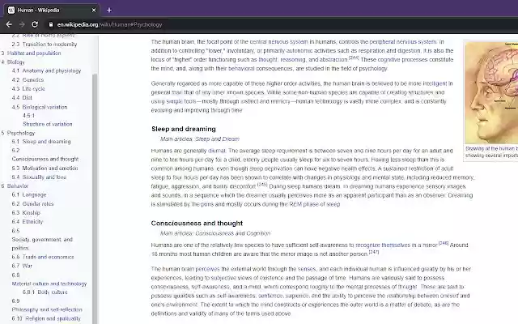Click the browser forward arrow
The height and width of the screenshot is (324, 518).
point(22,24)
